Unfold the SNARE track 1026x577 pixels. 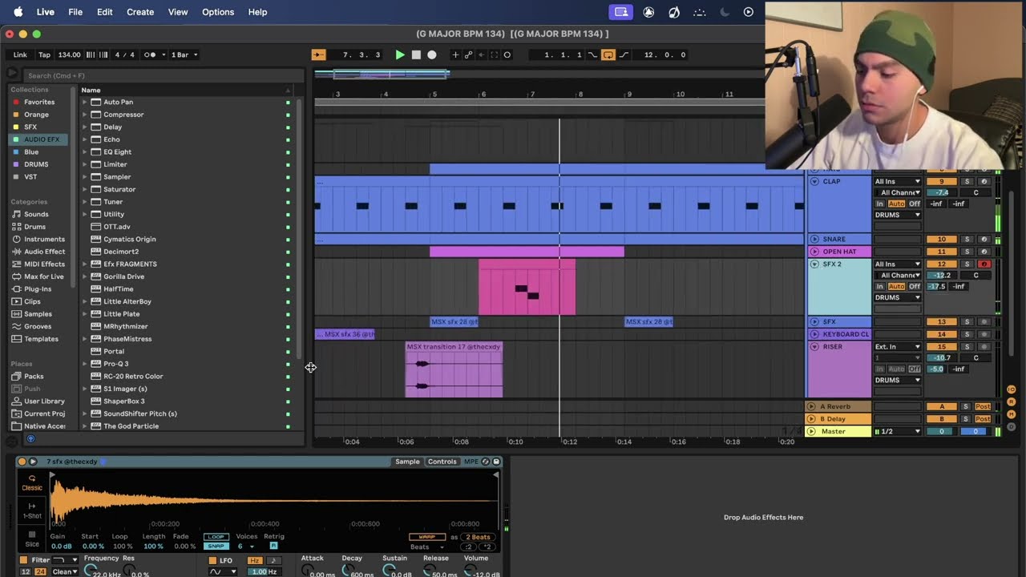pos(814,239)
